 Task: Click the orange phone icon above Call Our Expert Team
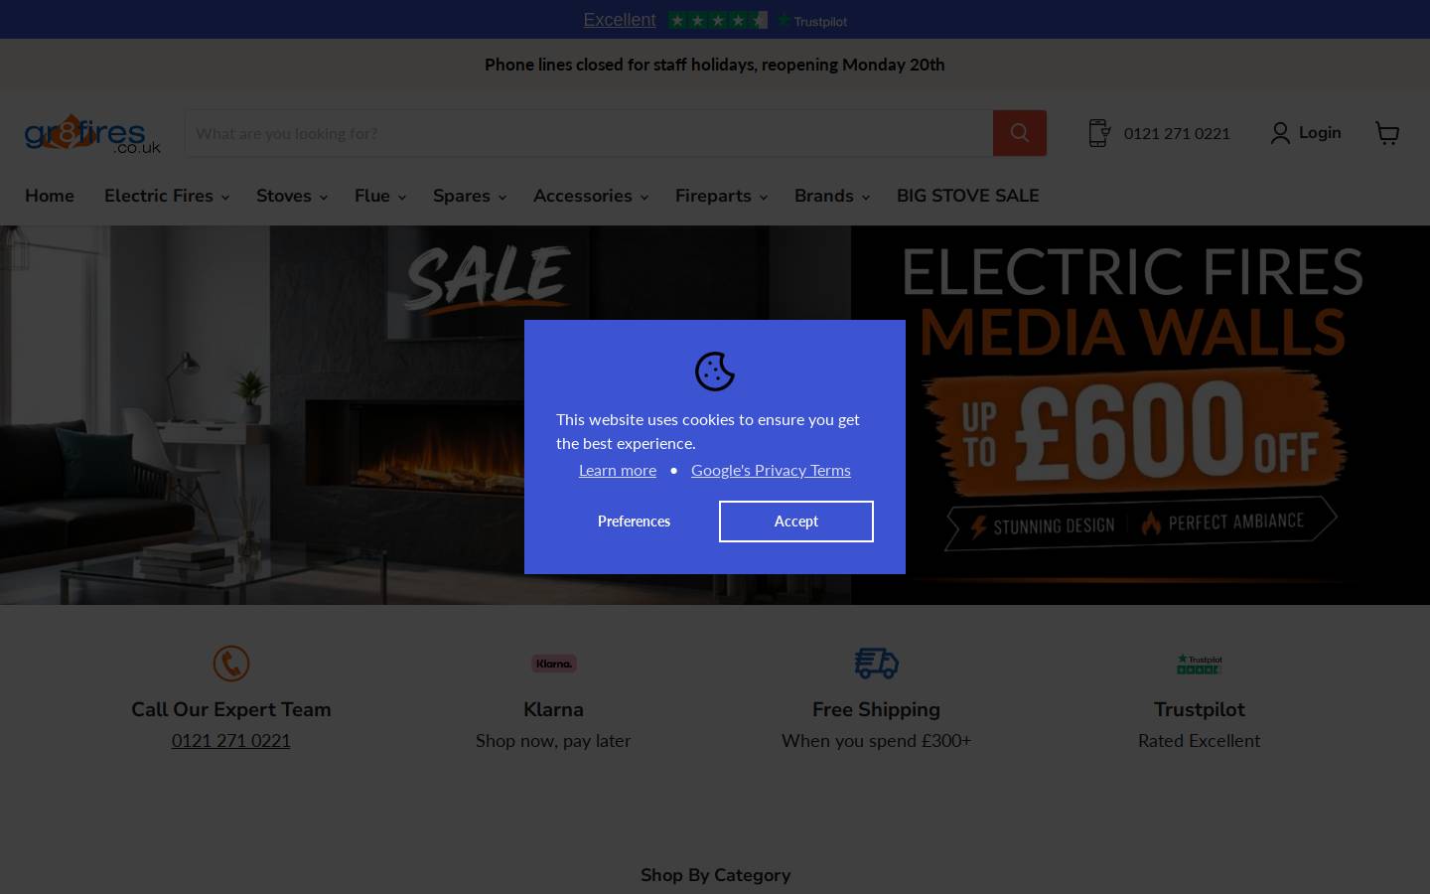click(x=231, y=664)
